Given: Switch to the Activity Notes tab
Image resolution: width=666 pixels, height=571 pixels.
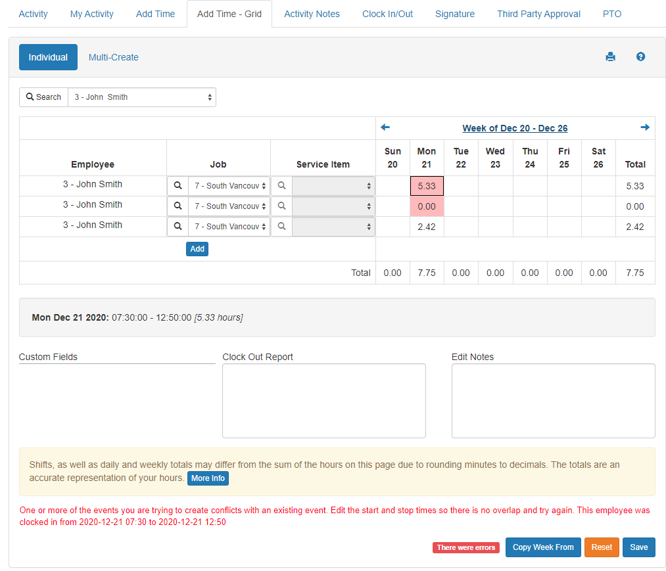Looking at the screenshot, I should tap(312, 13).
